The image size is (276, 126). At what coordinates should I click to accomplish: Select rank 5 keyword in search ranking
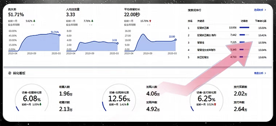(x=203, y=57)
